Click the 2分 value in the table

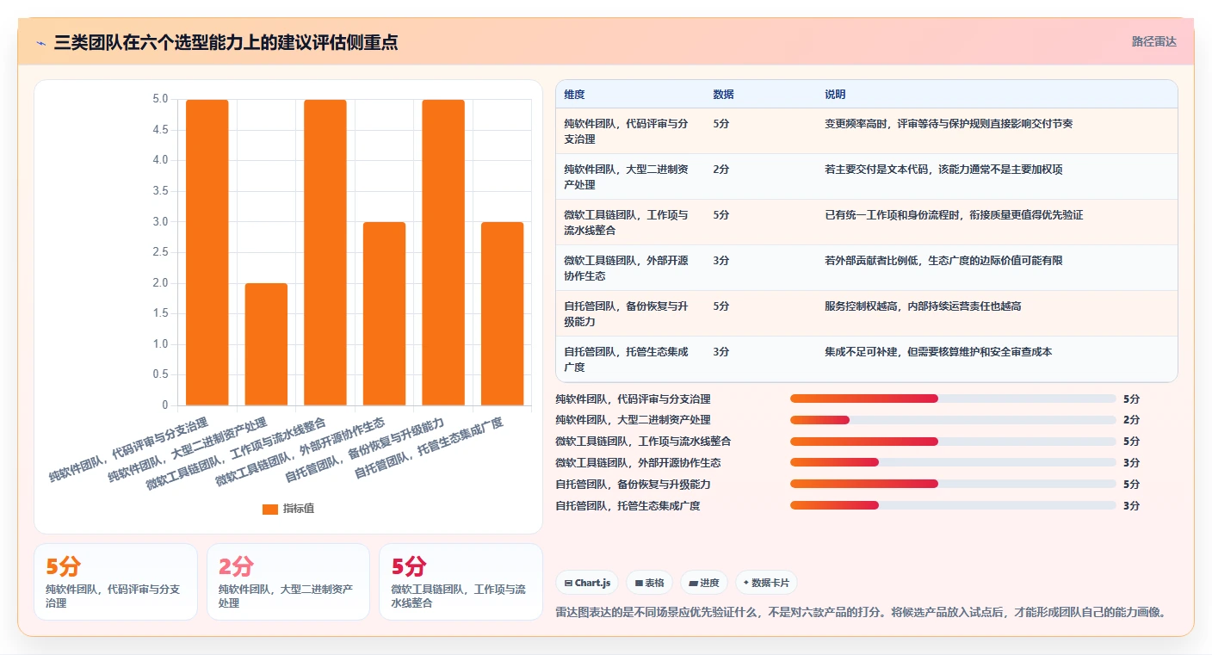721,170
